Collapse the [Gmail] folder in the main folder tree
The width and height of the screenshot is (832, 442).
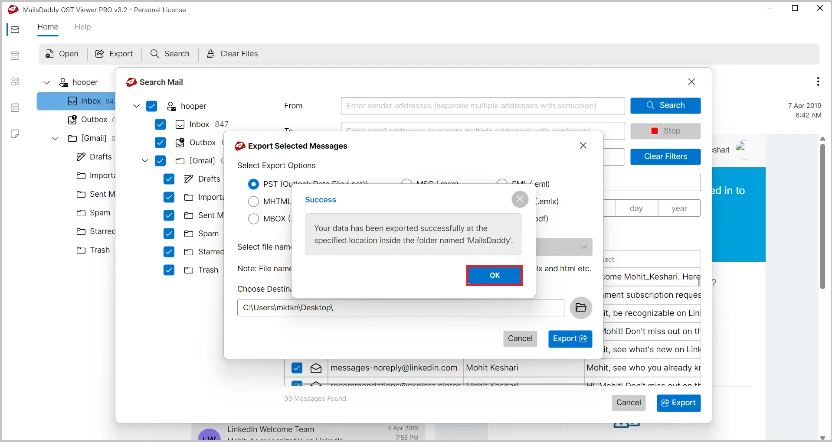pos(56,138)
